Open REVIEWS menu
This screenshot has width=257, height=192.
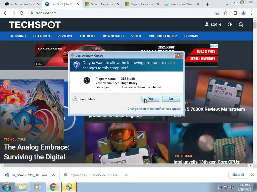click(65, 36)
